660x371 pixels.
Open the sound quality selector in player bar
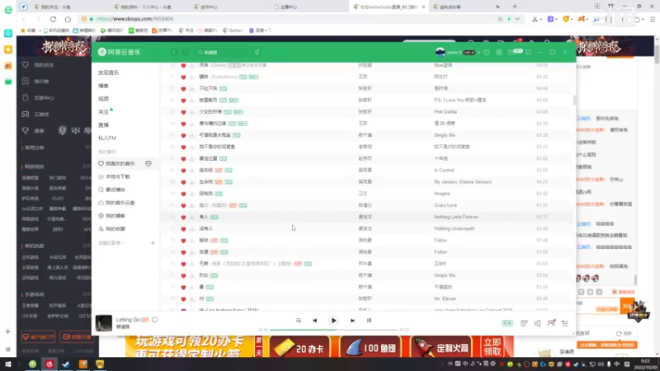[x=507, y=323]
